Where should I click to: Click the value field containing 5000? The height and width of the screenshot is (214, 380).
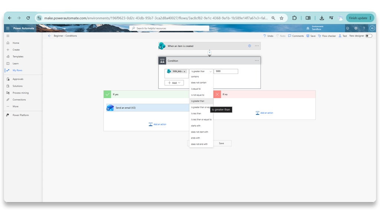226,71
